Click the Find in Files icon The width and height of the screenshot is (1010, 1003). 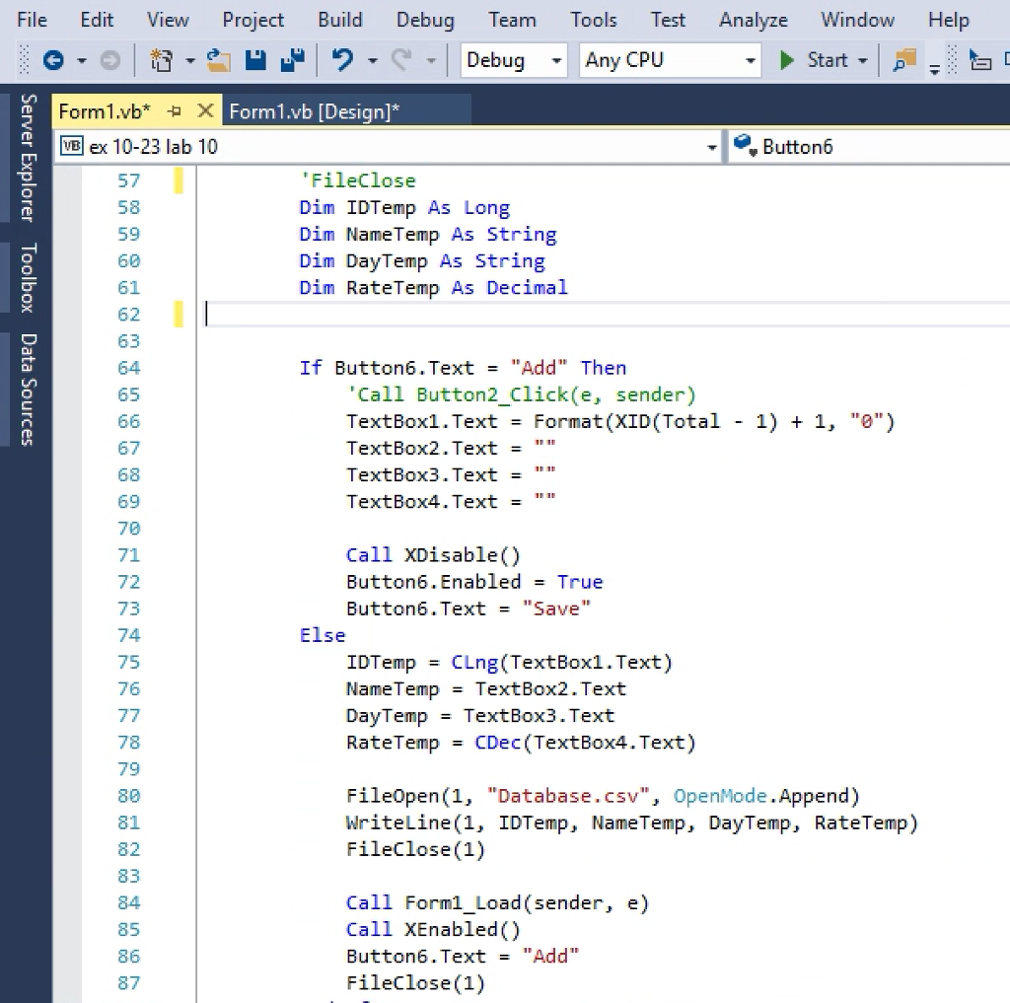[903, 61]
